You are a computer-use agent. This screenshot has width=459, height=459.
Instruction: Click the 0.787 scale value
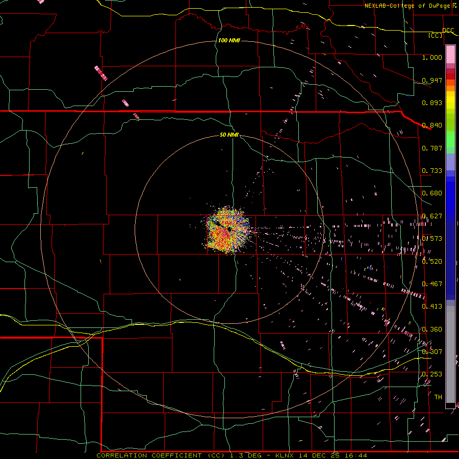432,148
